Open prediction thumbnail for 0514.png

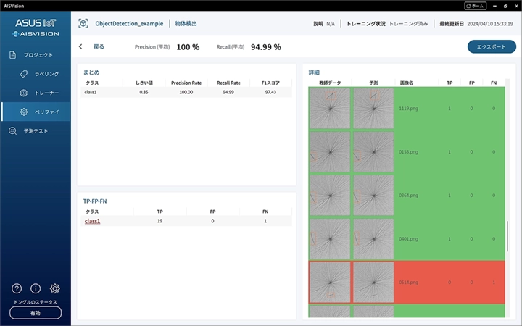pos(373,282)
